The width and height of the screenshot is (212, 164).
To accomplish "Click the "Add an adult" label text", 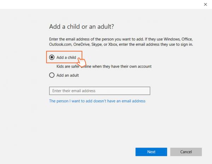I will (x=67, y=75).
